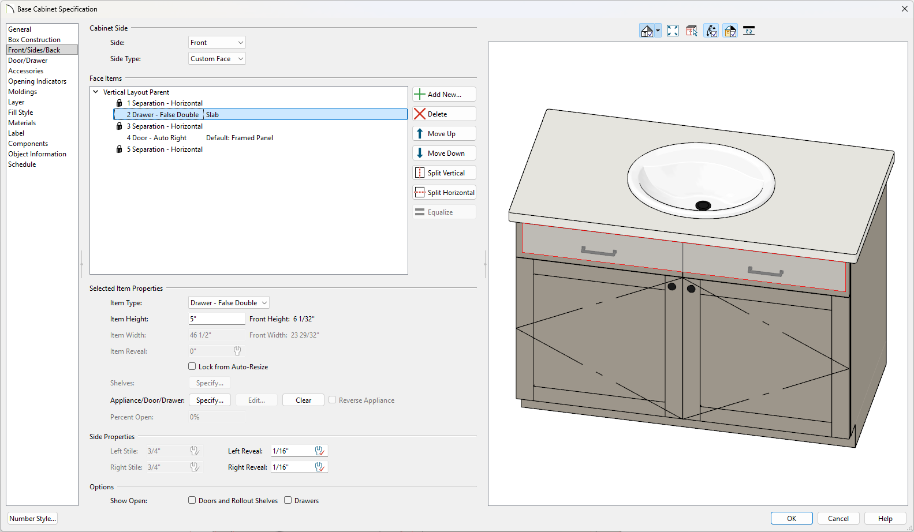Click the Item Height input field
Viewport: 914px width, 532px height.
(217, 319)
